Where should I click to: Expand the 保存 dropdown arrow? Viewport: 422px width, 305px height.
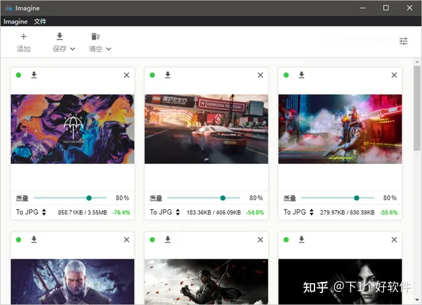point(73,49)
